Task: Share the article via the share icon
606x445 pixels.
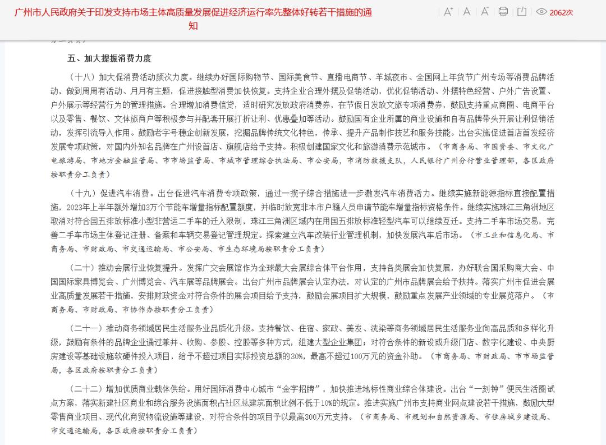Action: 523,12
